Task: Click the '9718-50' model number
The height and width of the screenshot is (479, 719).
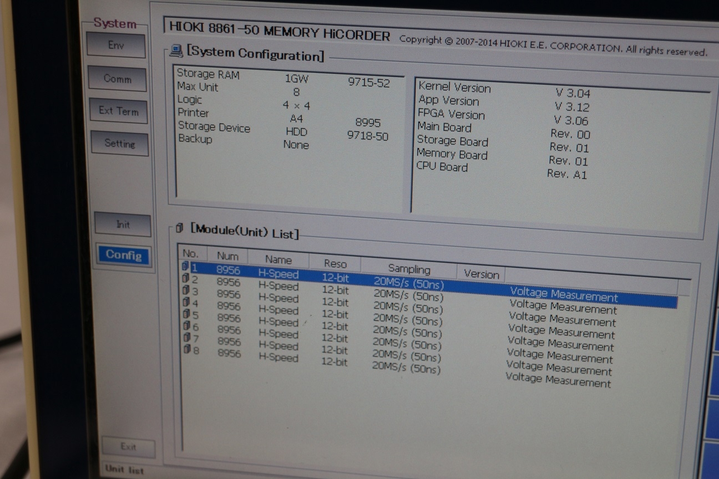Action: click(368, 136)
